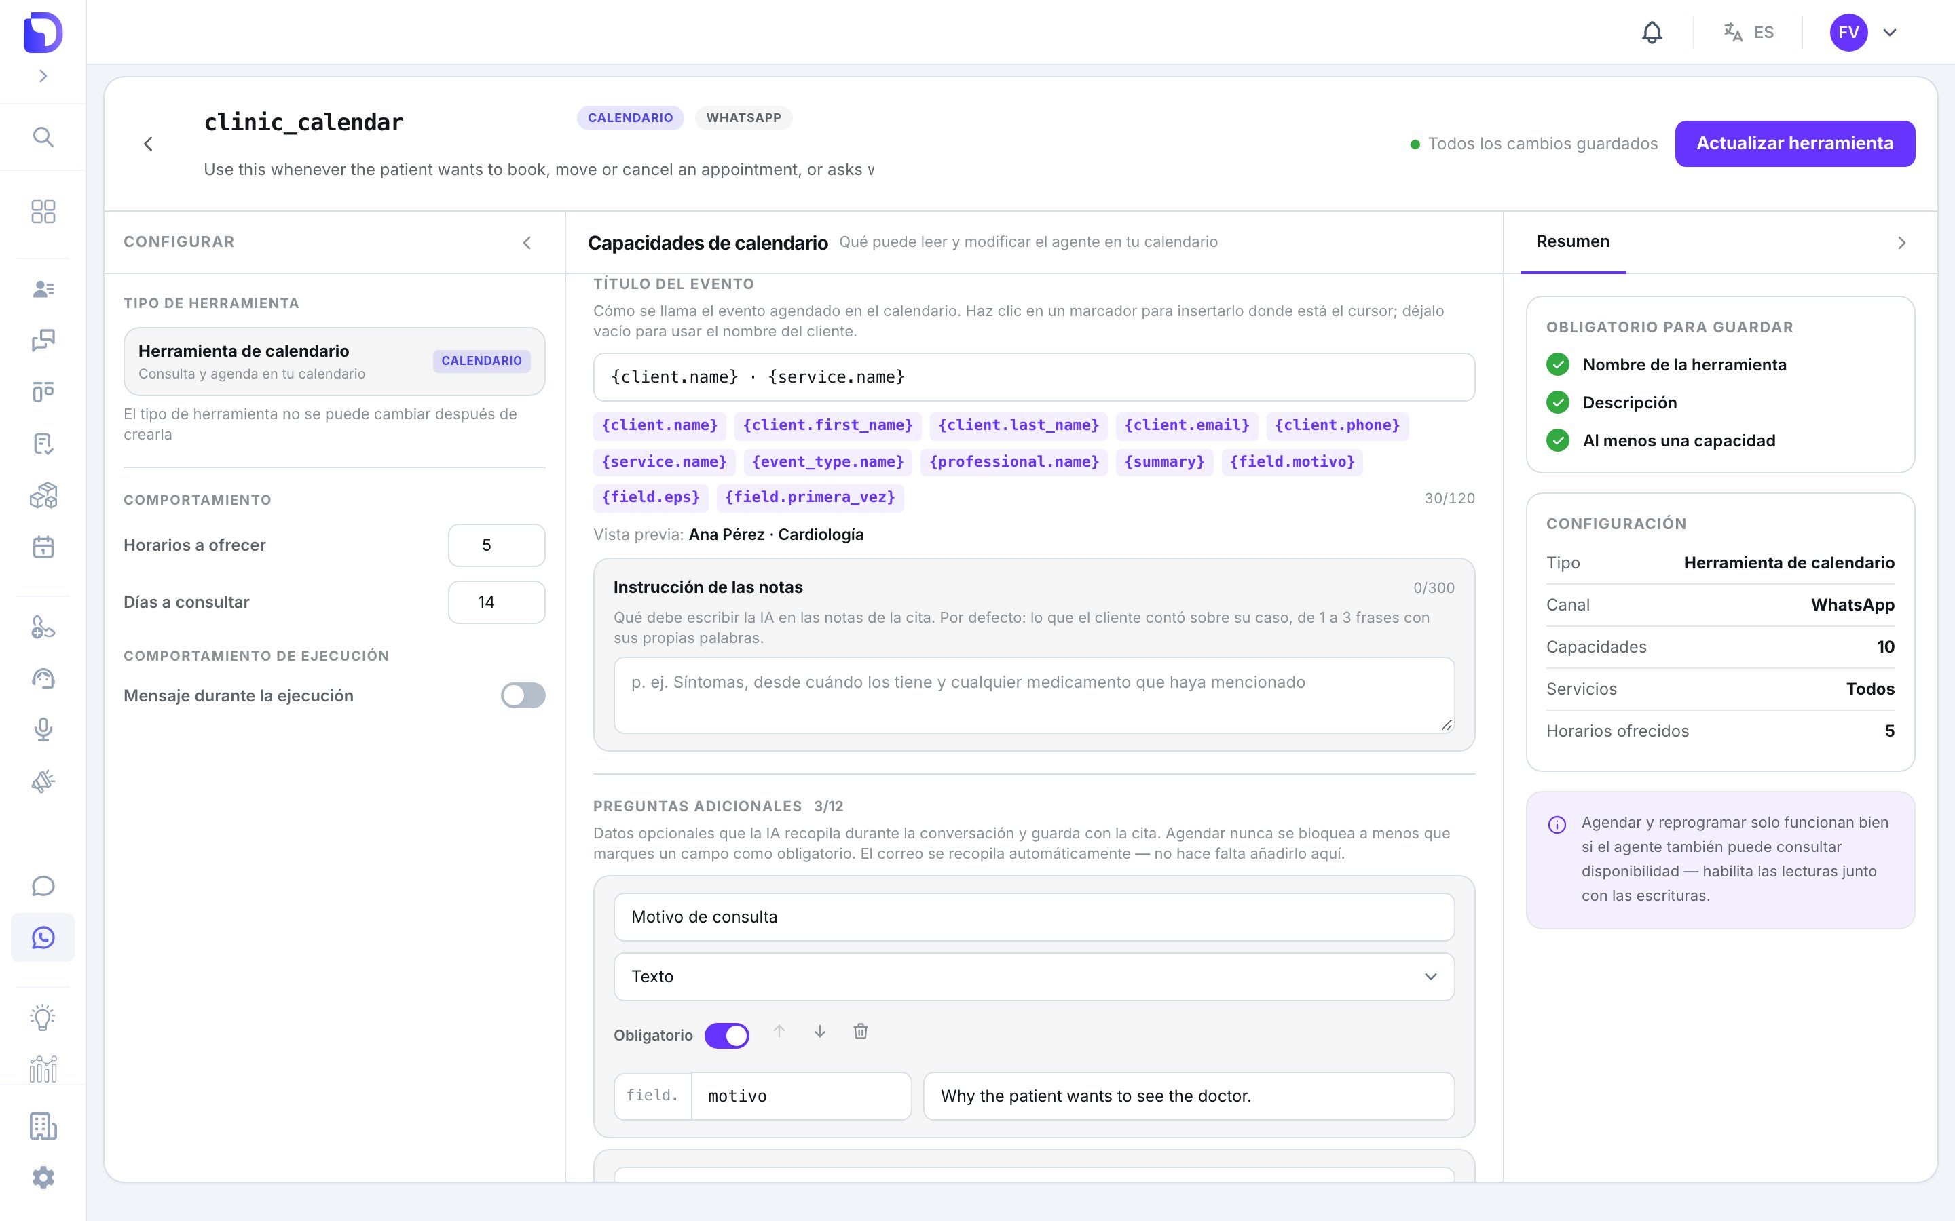This screenshot has height=1221, width=1955.
Task: Open the conversations double-bubble sidebar icon
Action: [x=43, y=341]
